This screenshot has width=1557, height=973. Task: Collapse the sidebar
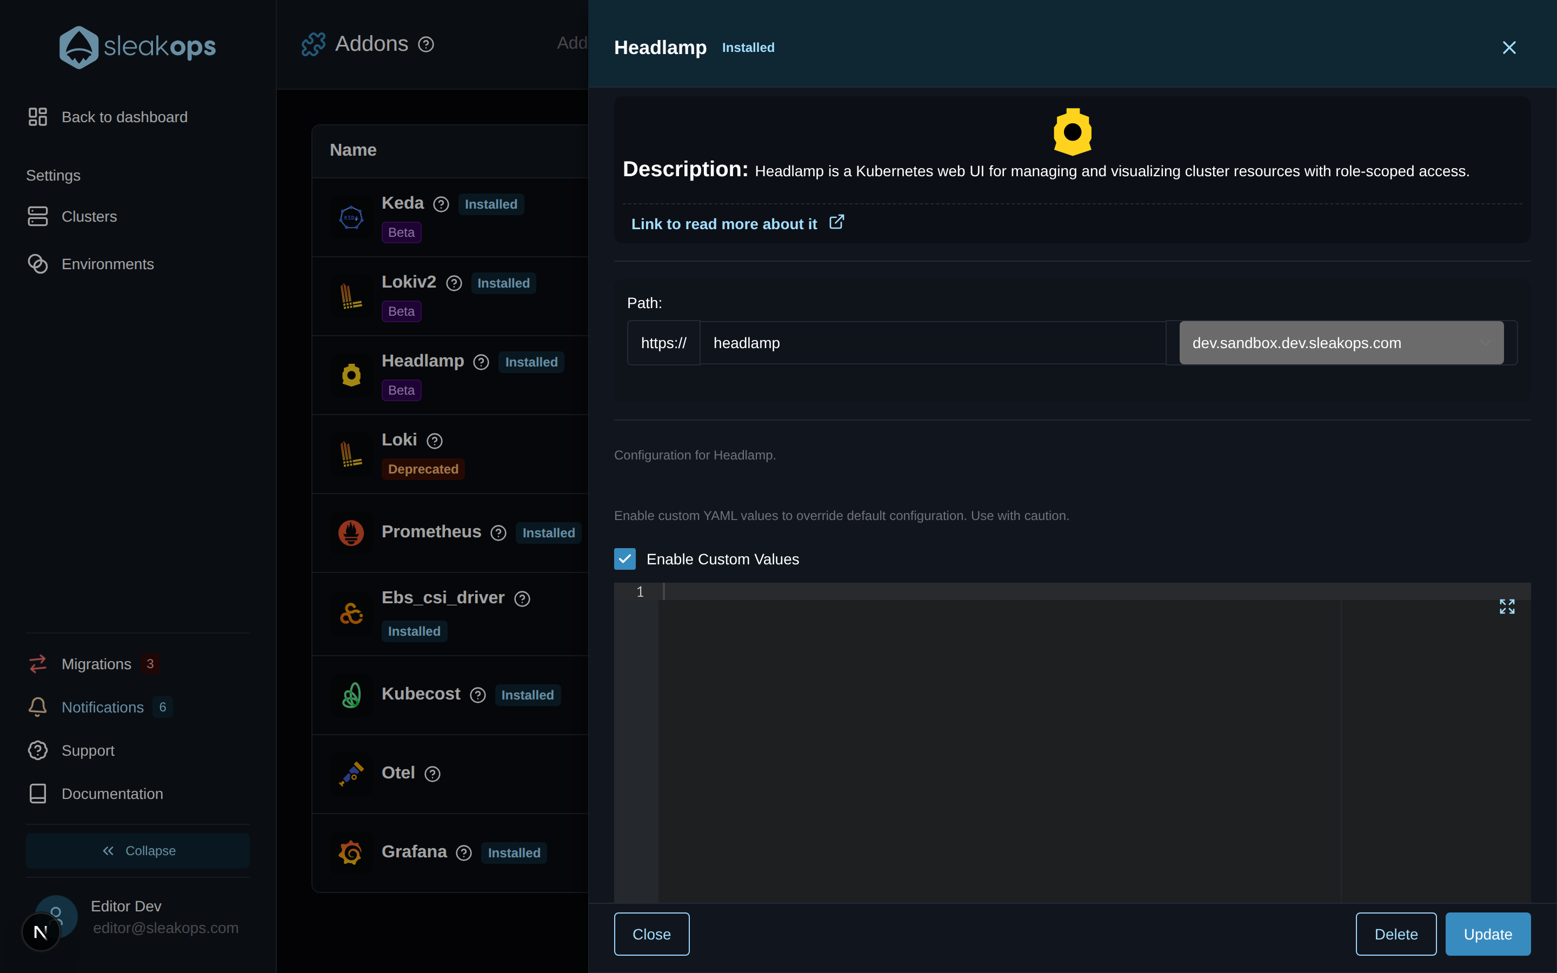tap(138, 851)
